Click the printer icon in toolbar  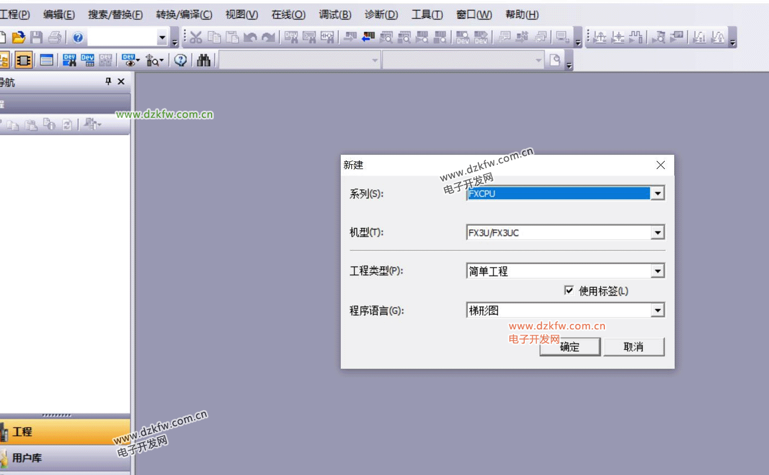(55, 37)
